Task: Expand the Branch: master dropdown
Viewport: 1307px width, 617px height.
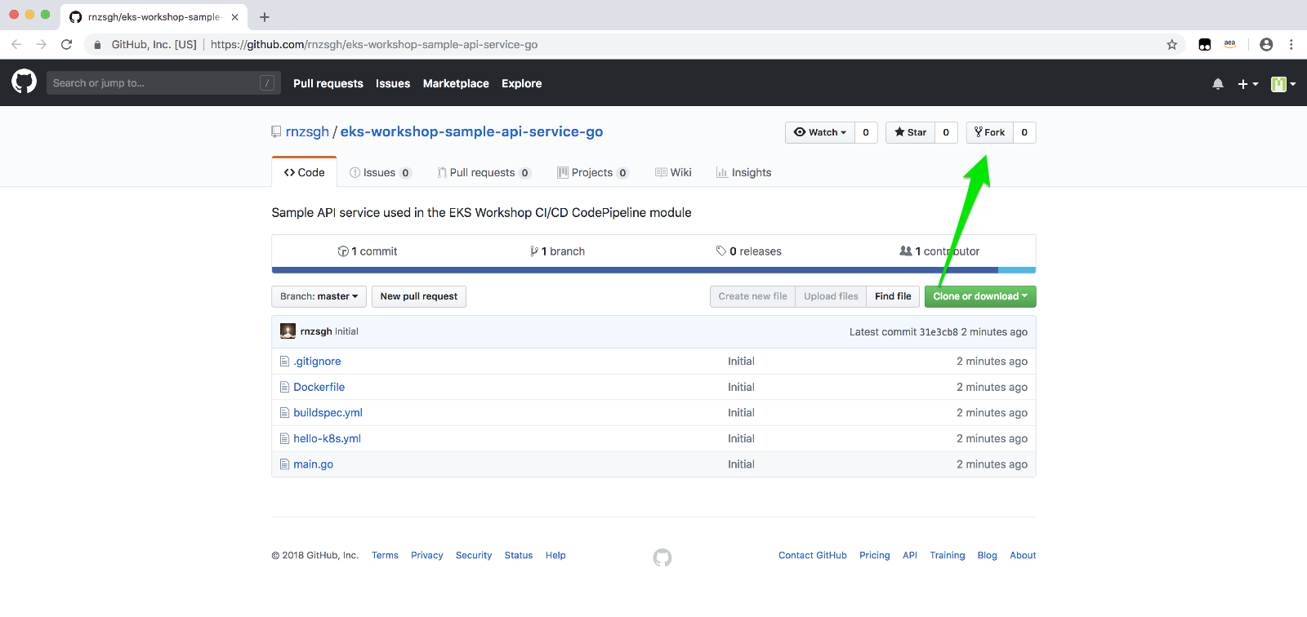Action: click(319, 296)
